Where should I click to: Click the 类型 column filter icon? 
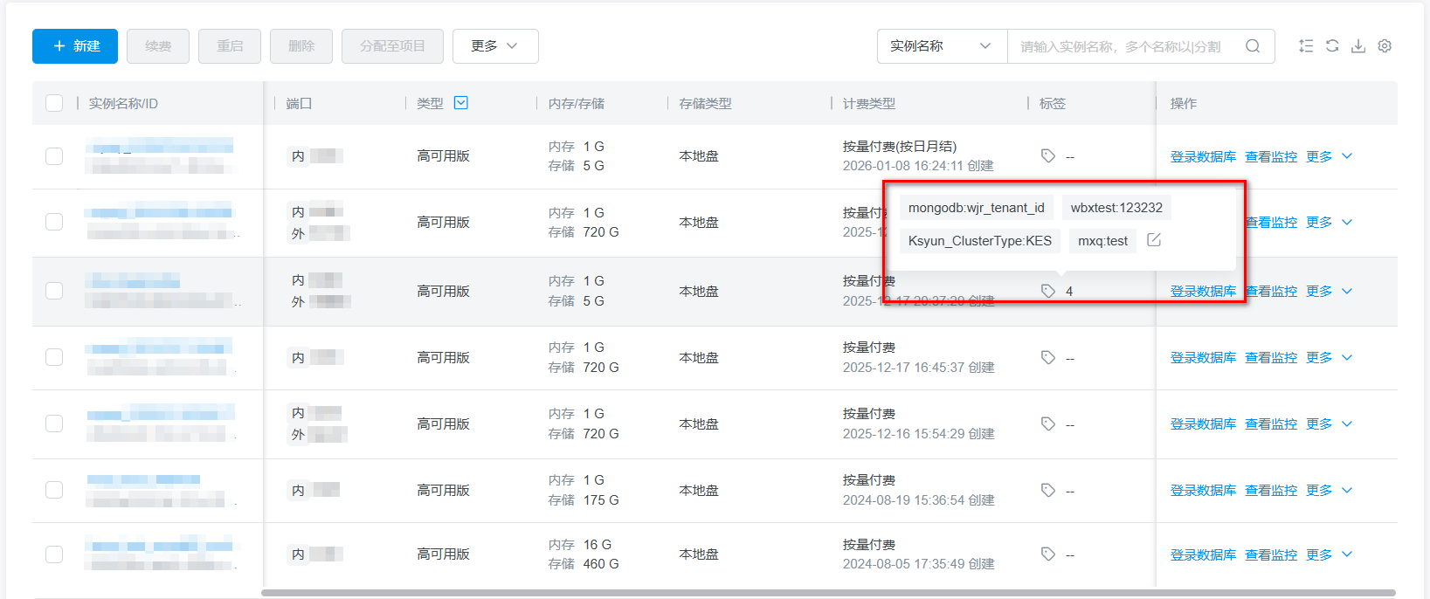(x=461, y=103)
